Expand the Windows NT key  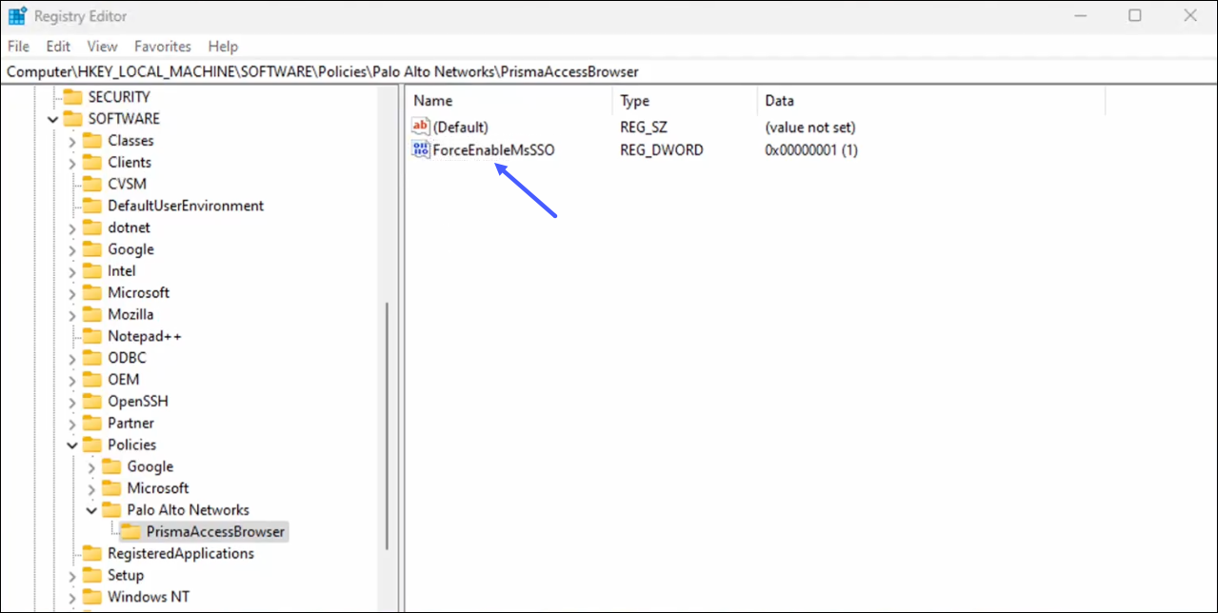(x=71, y=597)
